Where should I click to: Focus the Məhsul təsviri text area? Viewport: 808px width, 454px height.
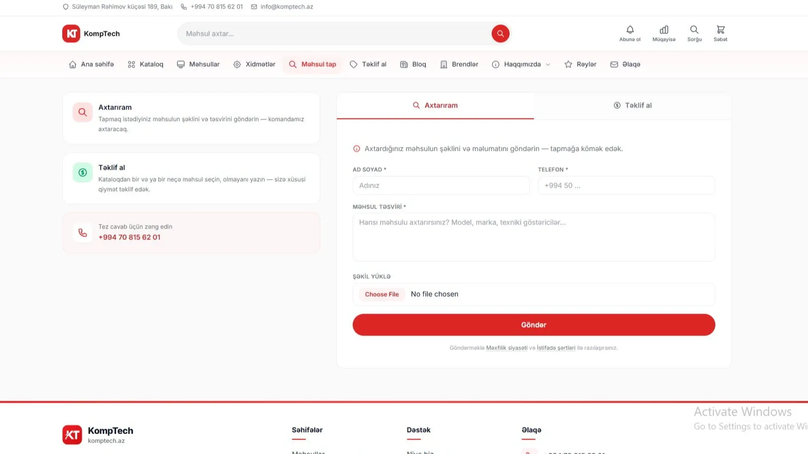[534, 237]
